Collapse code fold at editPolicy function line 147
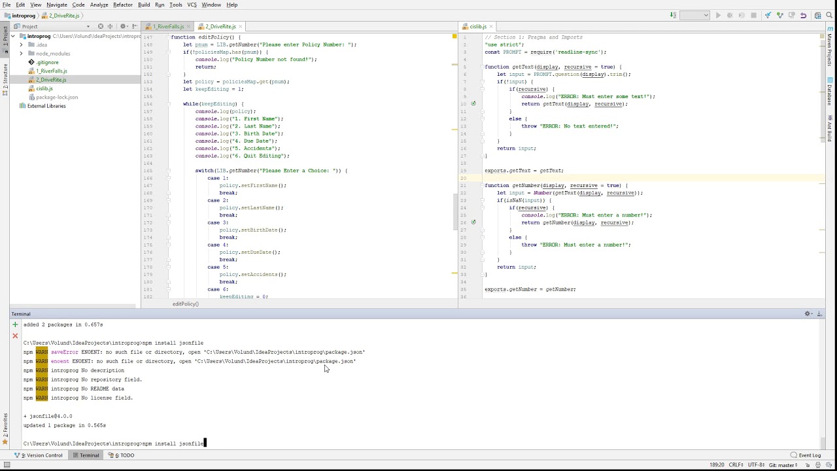The image size is (837, 471). pos(168,37)
